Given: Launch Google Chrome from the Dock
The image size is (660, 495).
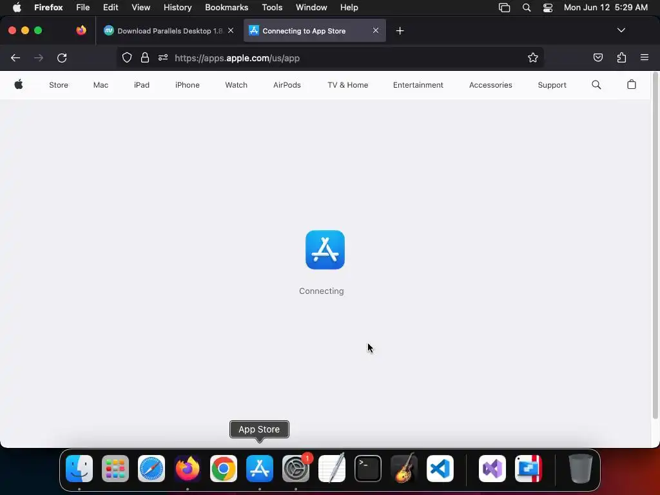Looking at the screenshot, I should (224, 469).
